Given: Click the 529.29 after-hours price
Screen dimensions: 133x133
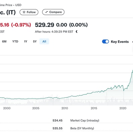Looking at the screenshot, I should [45, 25].
